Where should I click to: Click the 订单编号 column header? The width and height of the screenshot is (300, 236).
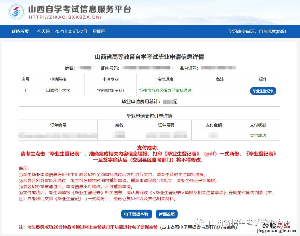click(58, 125)
